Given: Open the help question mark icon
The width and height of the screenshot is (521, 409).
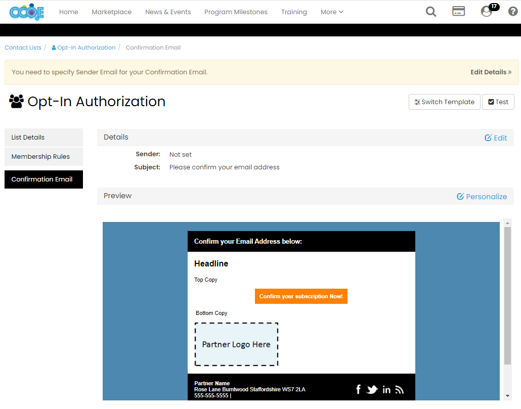Looking at the screenshot, I should (512, 11).
